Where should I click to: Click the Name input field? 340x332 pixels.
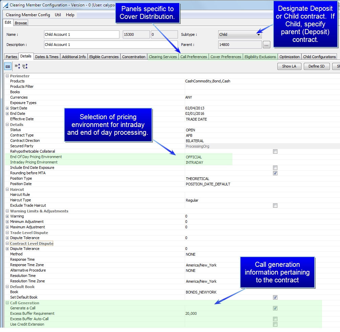click(x=82, y=35)
